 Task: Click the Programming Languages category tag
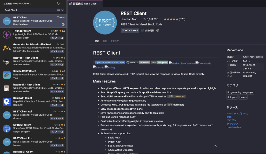tap(240, 92)
